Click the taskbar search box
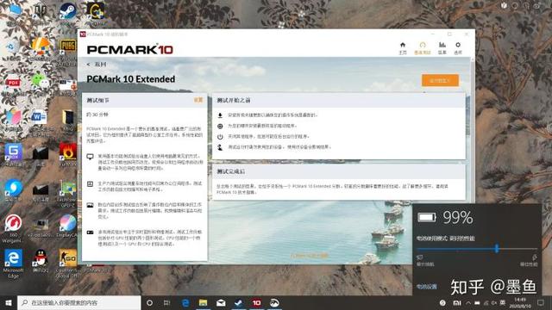552x310 pixels. click(79, 302)
